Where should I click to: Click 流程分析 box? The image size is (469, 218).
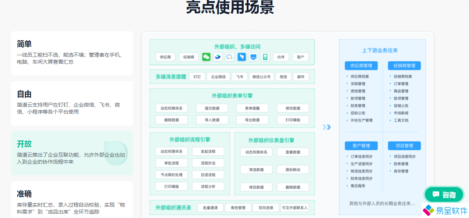coord(208,186)
